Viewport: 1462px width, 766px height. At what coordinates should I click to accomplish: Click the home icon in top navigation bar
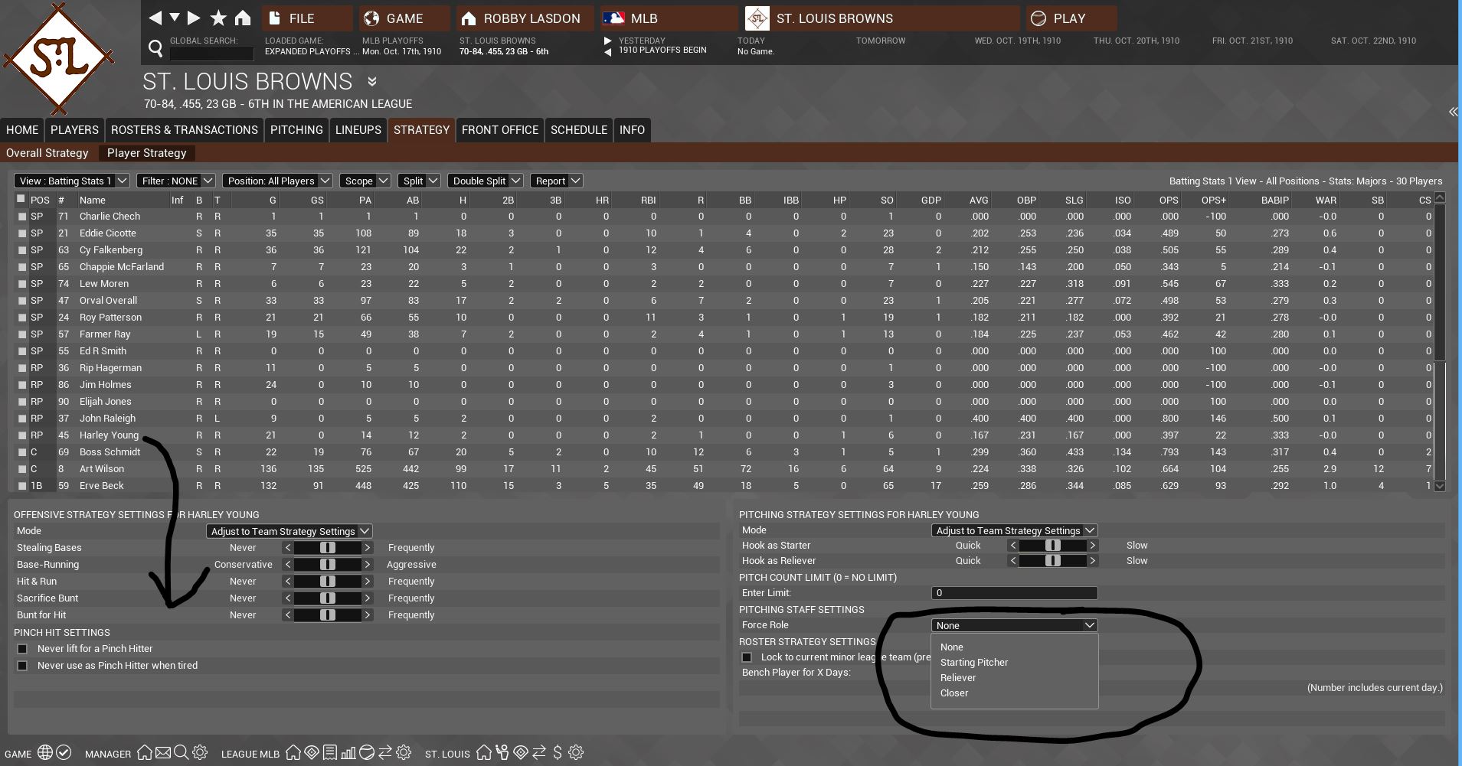[x=243, y=18]
